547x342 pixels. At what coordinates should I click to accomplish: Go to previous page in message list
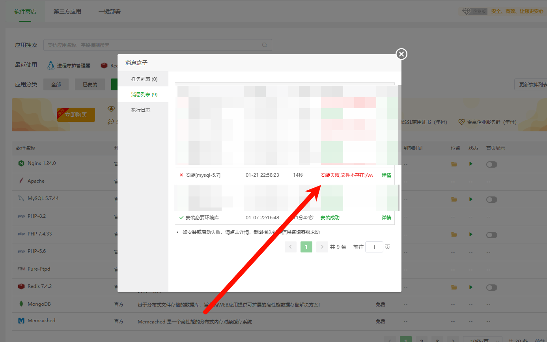(291, 247)
